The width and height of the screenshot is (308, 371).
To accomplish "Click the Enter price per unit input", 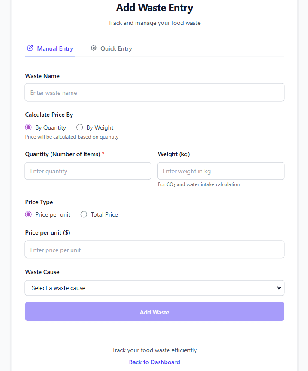I will tap(154, 250).
